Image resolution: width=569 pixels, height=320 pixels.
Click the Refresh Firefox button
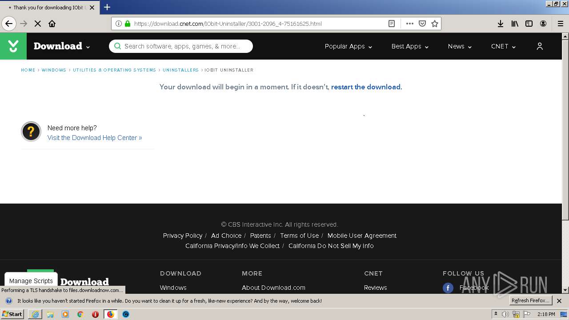[x=530, y=301]
